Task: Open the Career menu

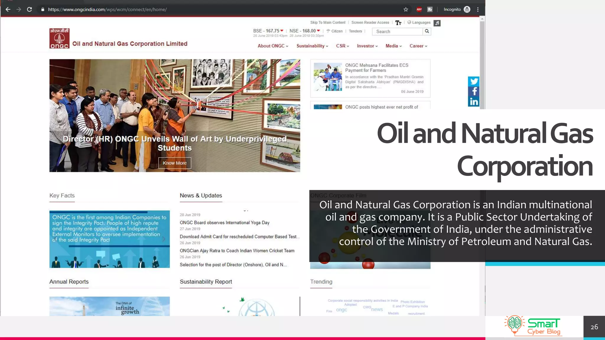Action: (x=418, y=46)
